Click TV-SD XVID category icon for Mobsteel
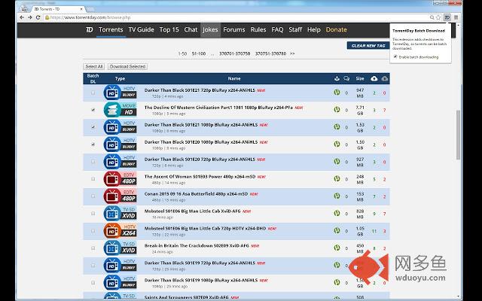 tap(120, 213)
